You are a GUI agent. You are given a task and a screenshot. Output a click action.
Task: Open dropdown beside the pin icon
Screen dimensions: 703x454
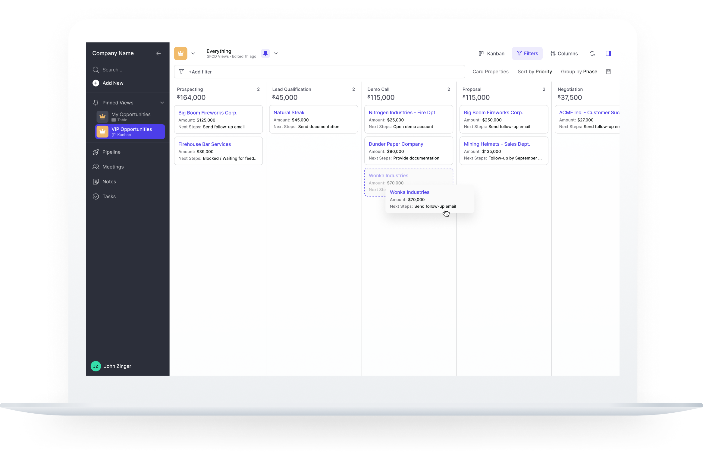[276, 53]
